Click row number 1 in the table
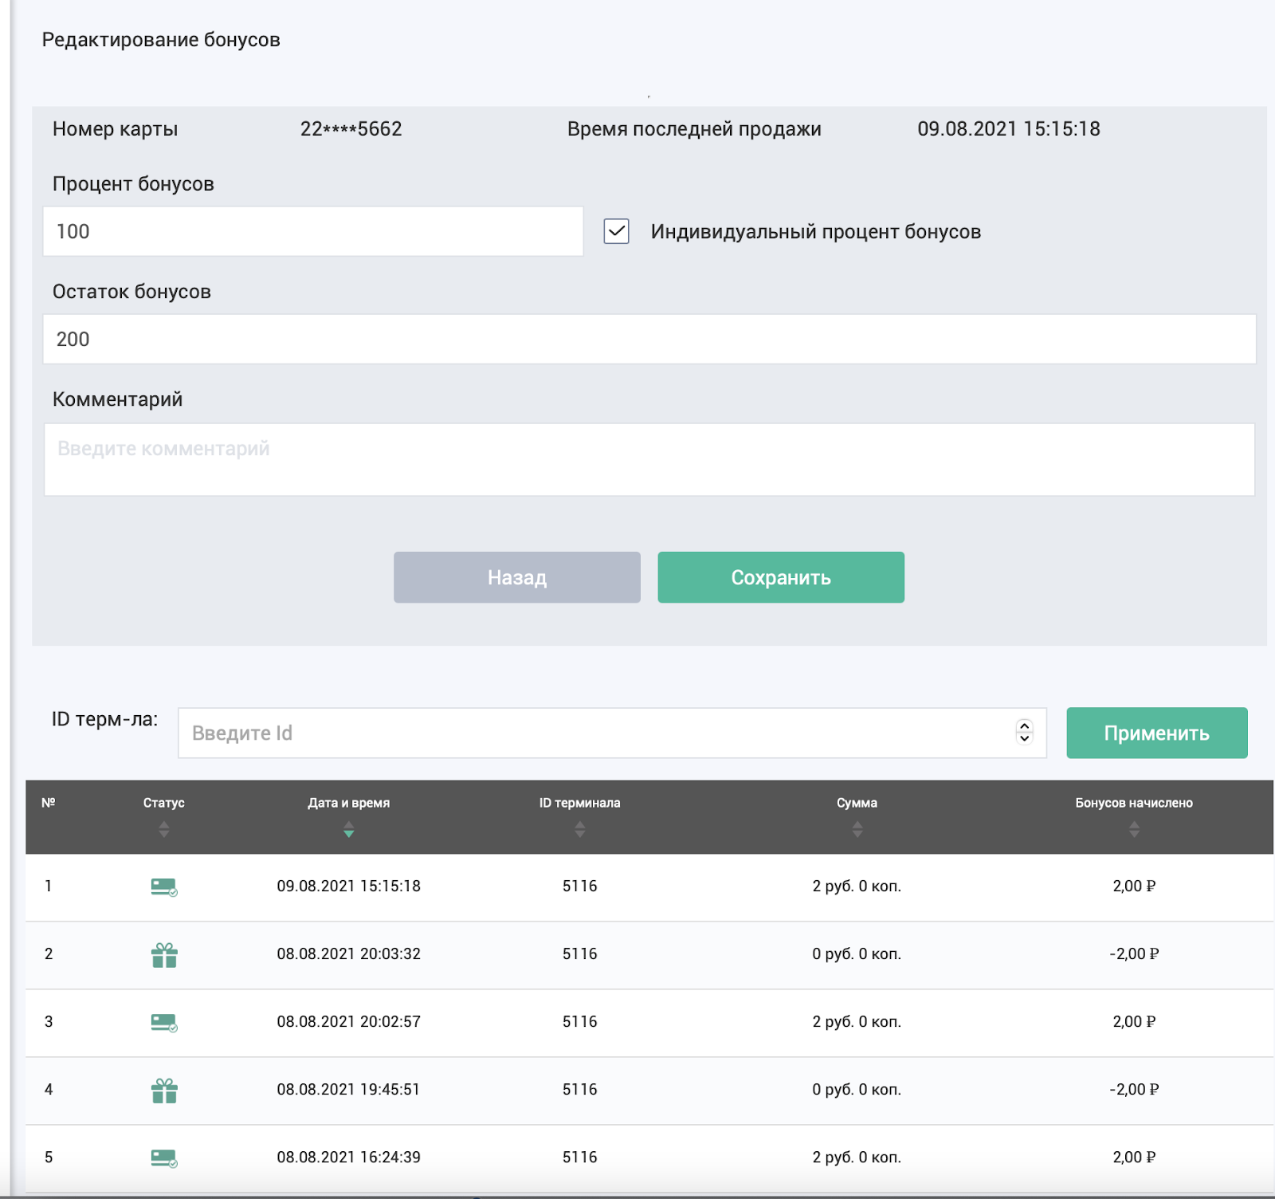 (x=49, y=886)
